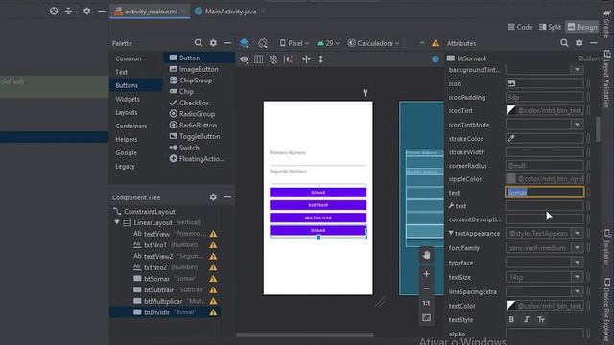Select Widgets category in Palette
614x345 pixels.
pyautogui.click(x=136, y=99)
